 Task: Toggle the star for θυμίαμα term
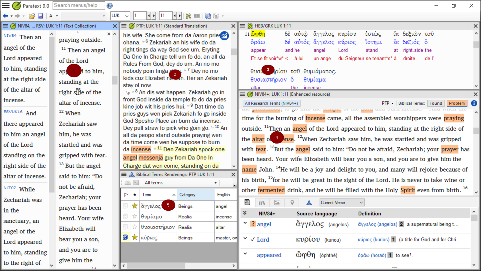pos(134,216)
